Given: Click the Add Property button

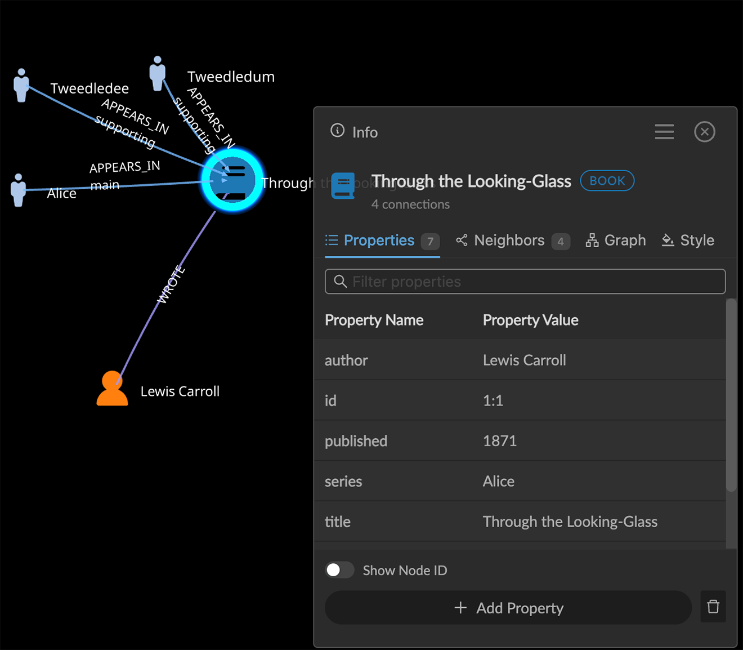Looking at the screenshot, I should pyautogui.click(x=508, y=608).
